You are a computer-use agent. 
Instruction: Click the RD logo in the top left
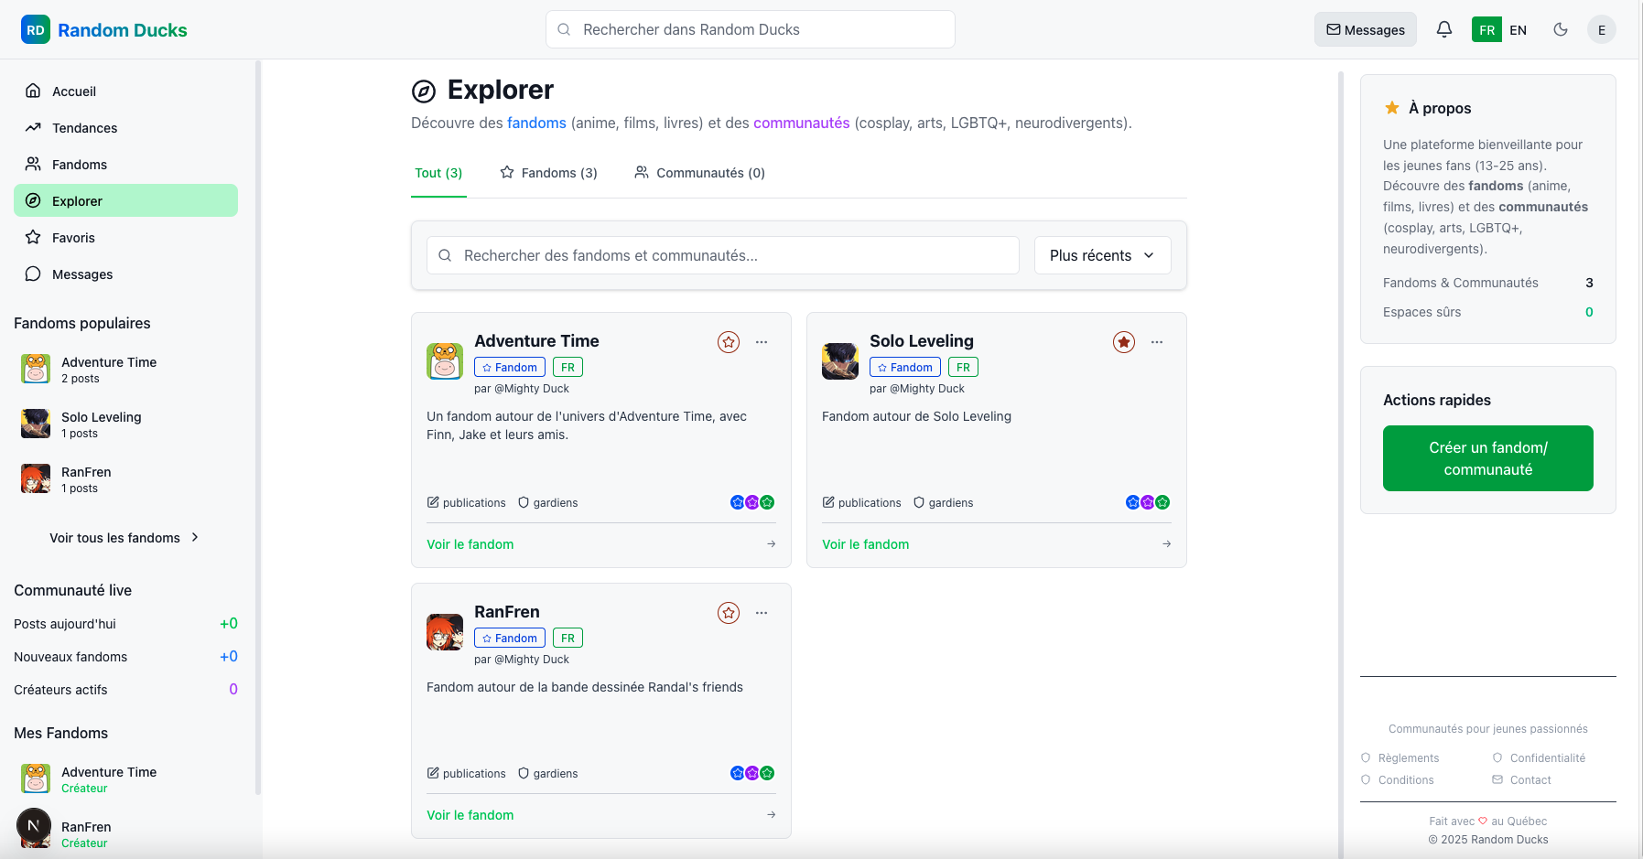[x=35, y=28]
